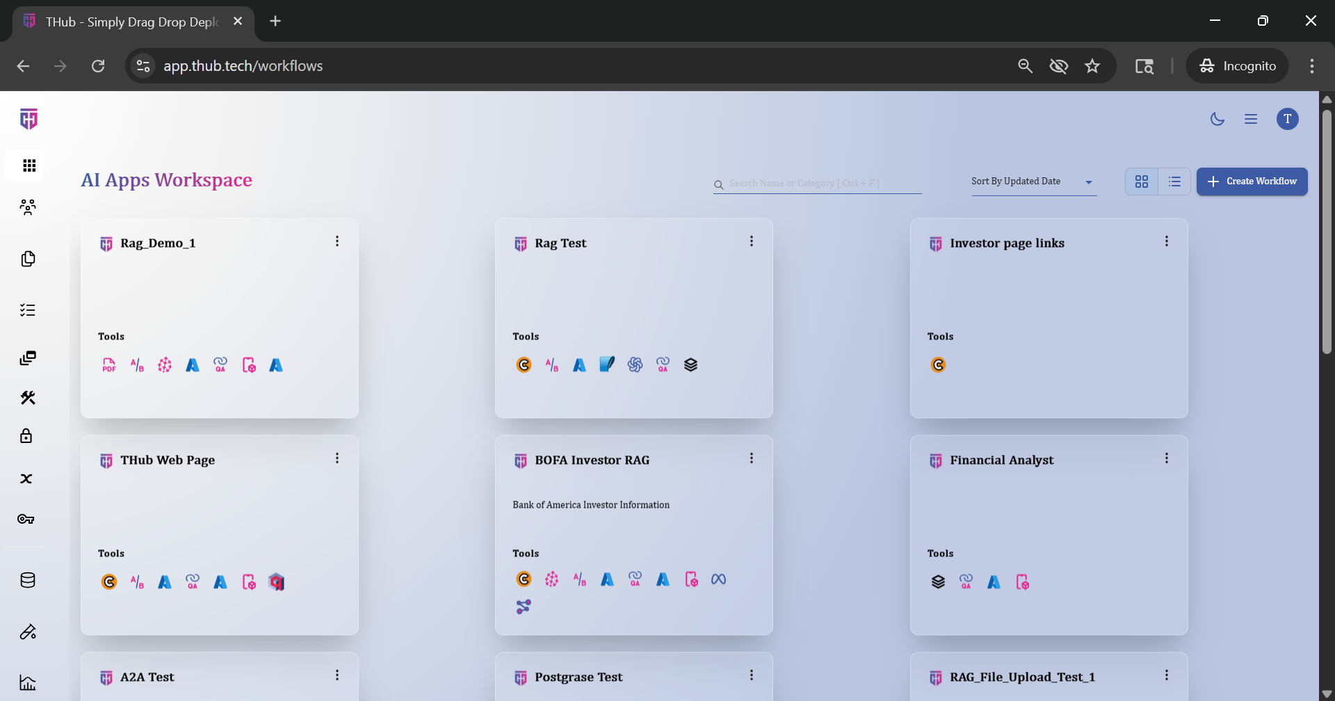Open options menu for Rag_Demo_1 card
The width and height of the screenshot is (1335, 701).
pos(337,241)
